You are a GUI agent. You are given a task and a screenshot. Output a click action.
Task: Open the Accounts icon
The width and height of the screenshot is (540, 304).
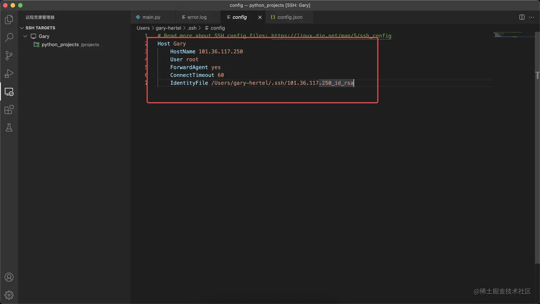click(x=9, y=277)
